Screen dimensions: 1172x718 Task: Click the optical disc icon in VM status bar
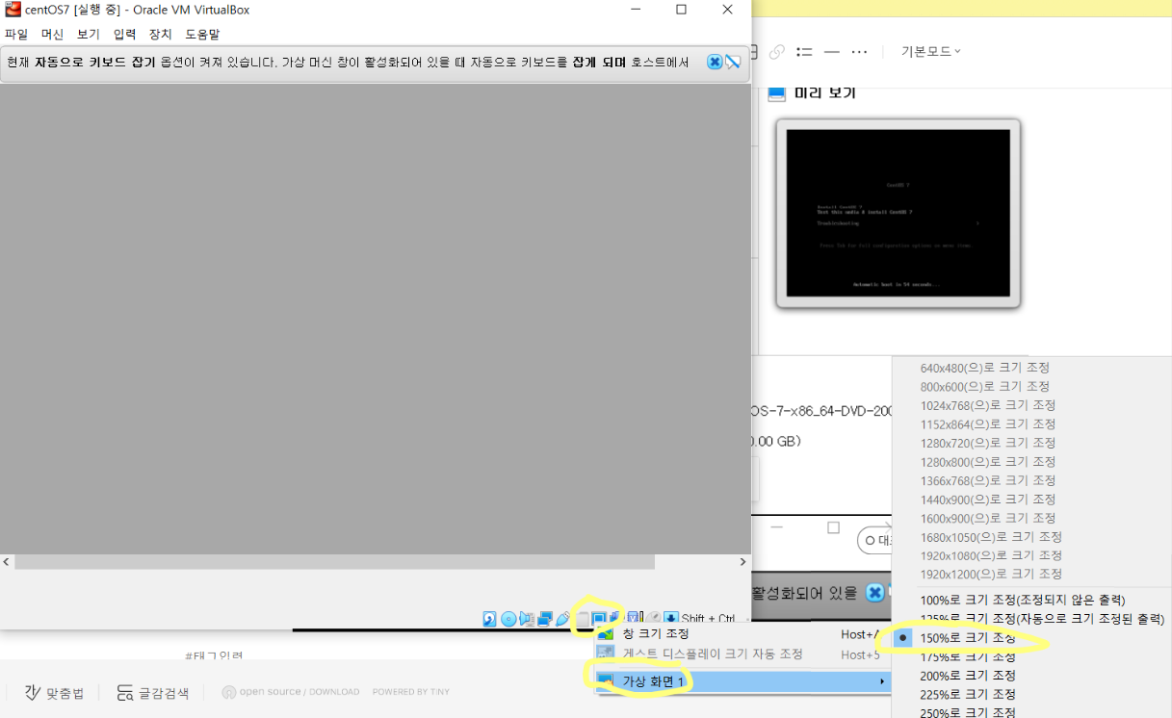(508, 619)
